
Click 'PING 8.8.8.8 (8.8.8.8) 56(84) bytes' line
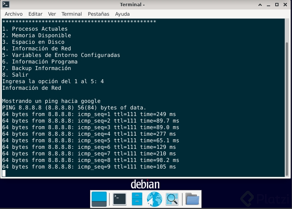point(74,108)
